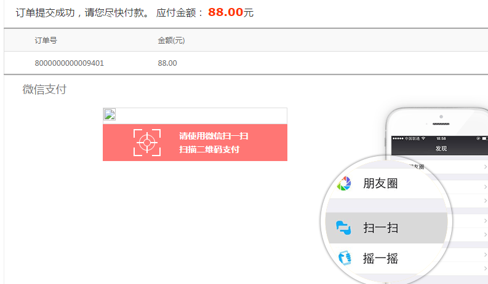Select the 摇一摇 row in phone magnifier
488x284 pixels.
coord(386,258)
